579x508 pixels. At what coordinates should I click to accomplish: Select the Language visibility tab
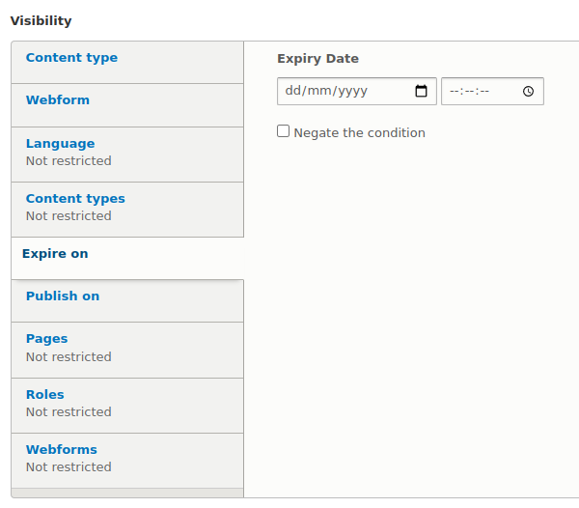point(60,144)
